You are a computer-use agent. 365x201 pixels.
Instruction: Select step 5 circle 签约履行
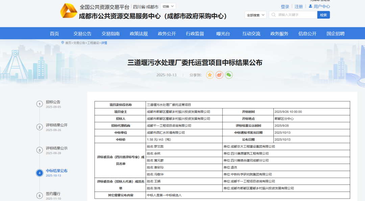pos(40,196)
